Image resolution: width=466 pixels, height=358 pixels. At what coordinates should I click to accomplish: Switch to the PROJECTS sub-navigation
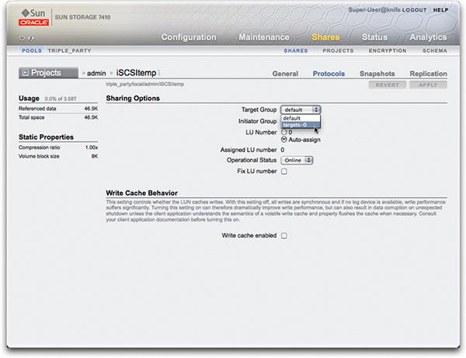(x=338, y=50)
